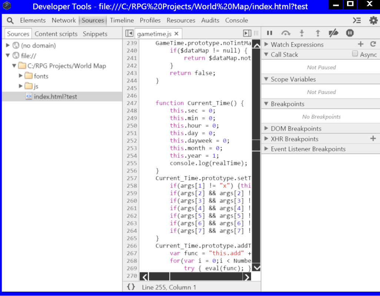Expand XHR Breakpoints section

[x=266, y=139]
